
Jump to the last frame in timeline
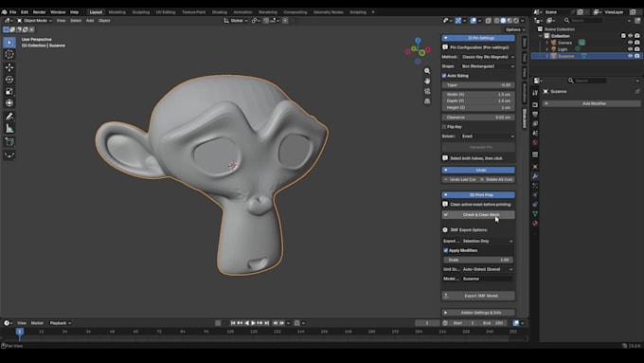(266, 323)
